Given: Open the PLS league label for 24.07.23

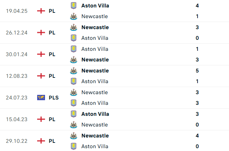Looking at the screenshot, I should pos(54,98).
